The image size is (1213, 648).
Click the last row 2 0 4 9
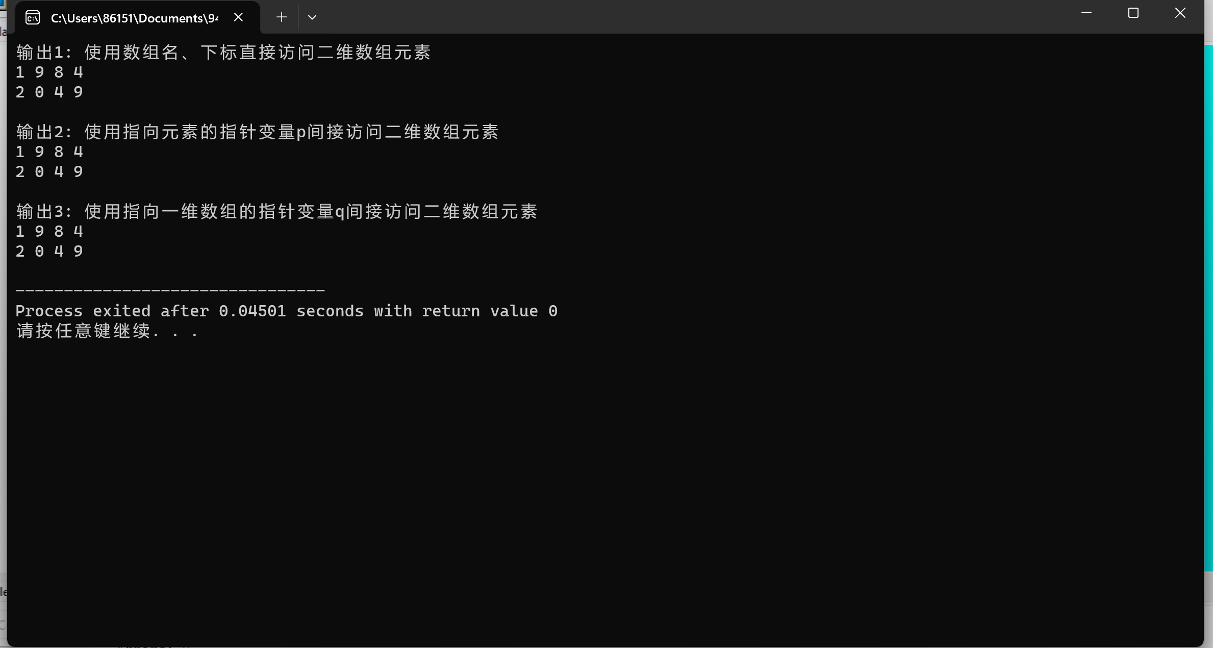[x=49, y=251]
